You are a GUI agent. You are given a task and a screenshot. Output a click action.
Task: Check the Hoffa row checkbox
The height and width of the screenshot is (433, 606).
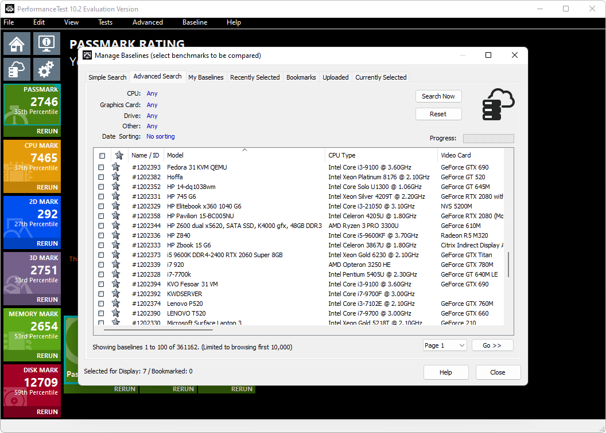[x=101, y=177]
